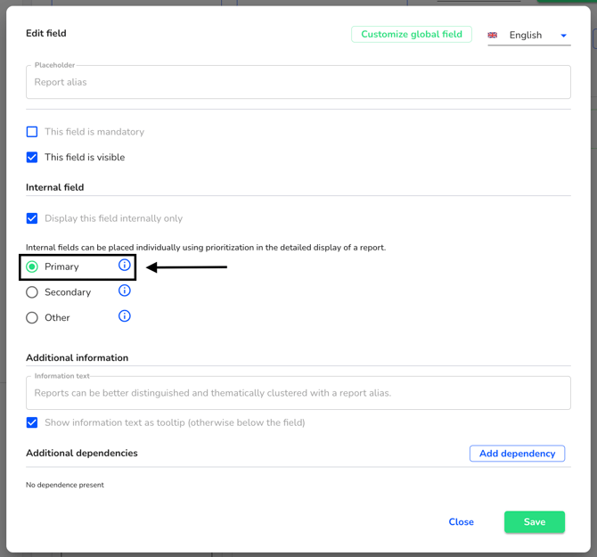Screen dimensions: 597x557
Task: Click the info icon next to Secondary
Action: tap(125, 291)
